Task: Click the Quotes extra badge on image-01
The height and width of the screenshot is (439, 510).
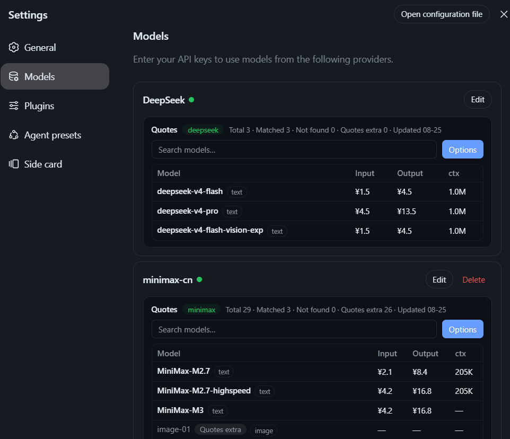Action: coord(221,429)
